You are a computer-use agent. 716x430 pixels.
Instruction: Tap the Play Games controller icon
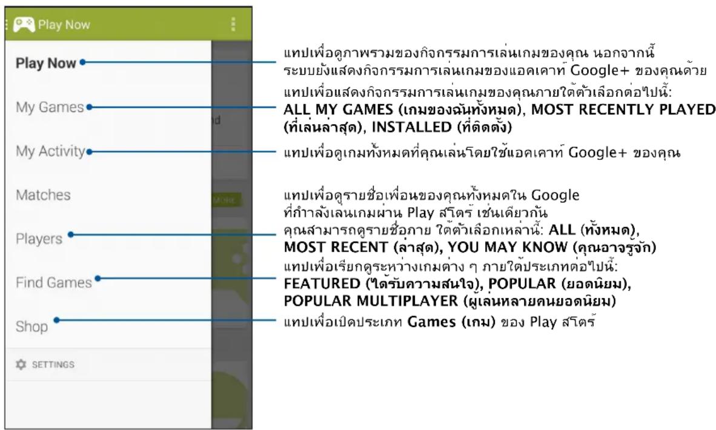point(24,25)
